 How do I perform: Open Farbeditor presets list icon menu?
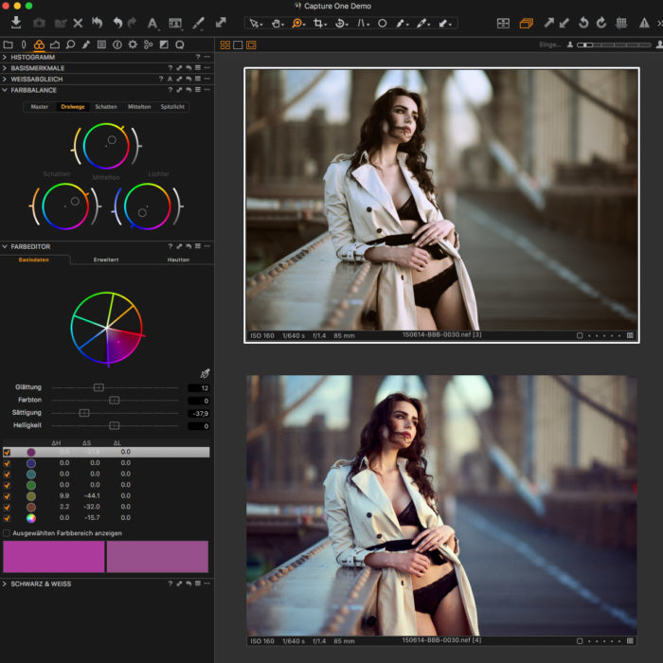tap(197, 246)
